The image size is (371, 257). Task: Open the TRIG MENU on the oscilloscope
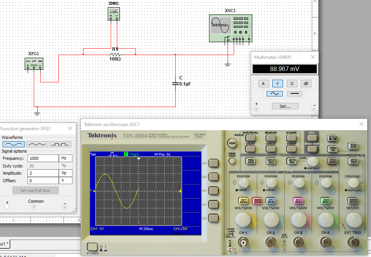pos(333,161)
